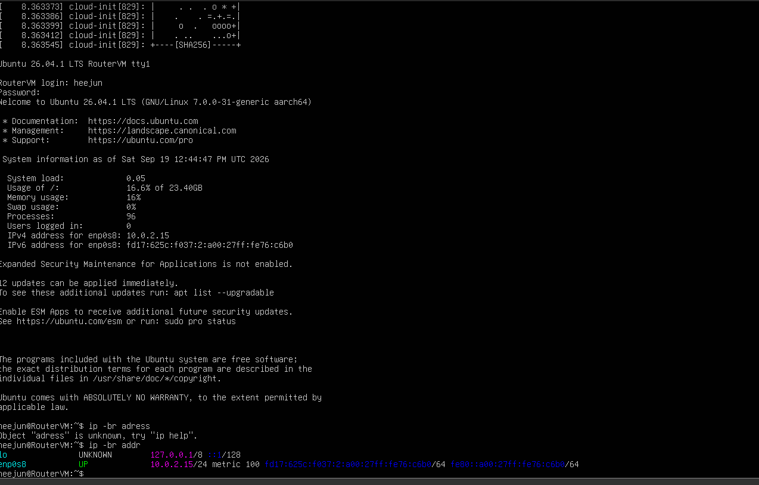Select the memory usage value 16%

point(133,197)
